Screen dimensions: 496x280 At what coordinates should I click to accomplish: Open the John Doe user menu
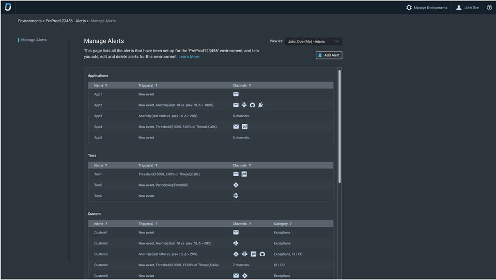click(467, 7)
